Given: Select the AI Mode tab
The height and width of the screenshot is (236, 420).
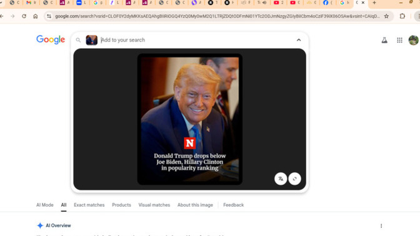Looking at the screenshot, I should [x=45, y=205].
